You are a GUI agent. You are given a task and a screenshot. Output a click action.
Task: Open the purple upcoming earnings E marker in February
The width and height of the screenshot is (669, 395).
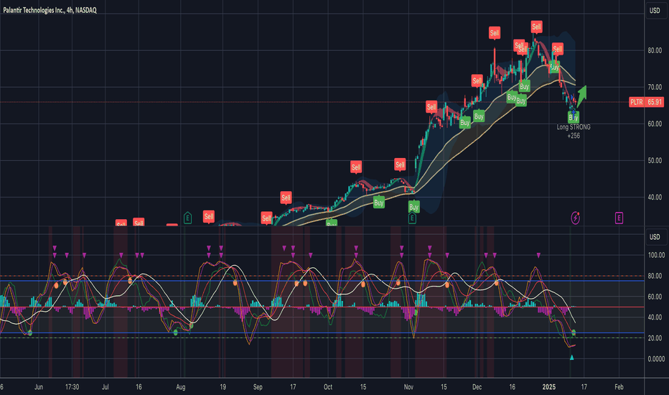point(619,218)
